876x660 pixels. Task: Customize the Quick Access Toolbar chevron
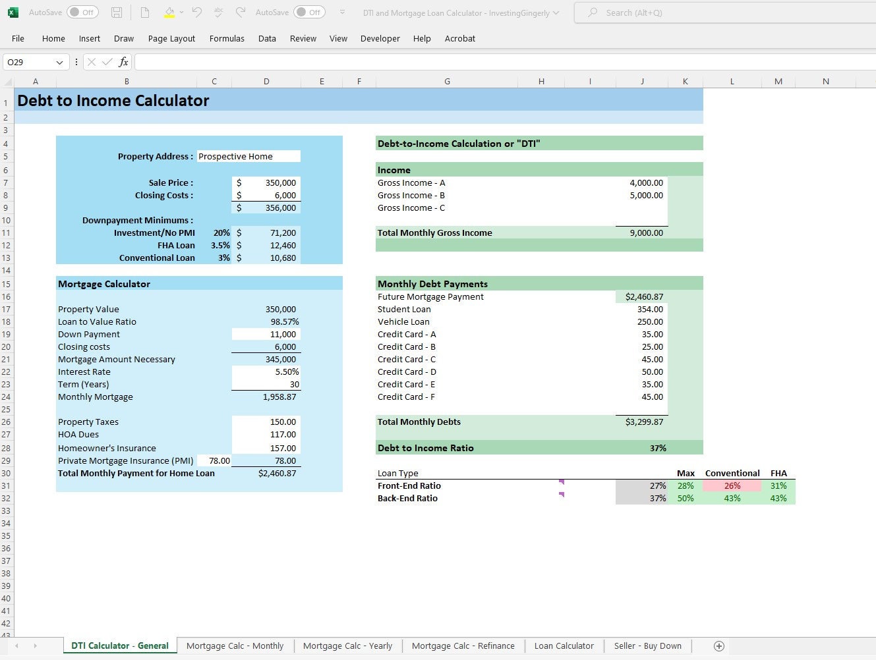click(x=341, y=12)
